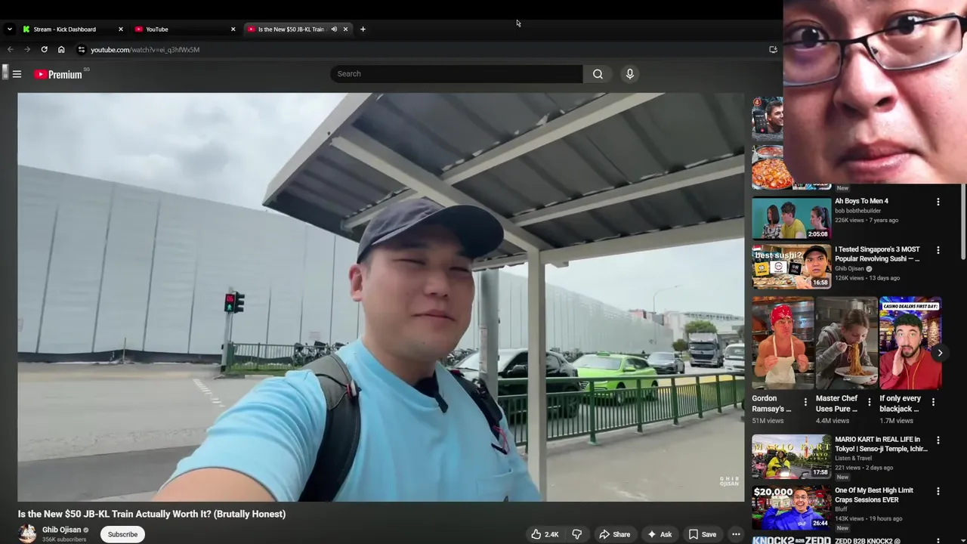The image size is (967, 544).
Task: Open Ghib Ojisan channel avatar
Action: tap(27, 533)
